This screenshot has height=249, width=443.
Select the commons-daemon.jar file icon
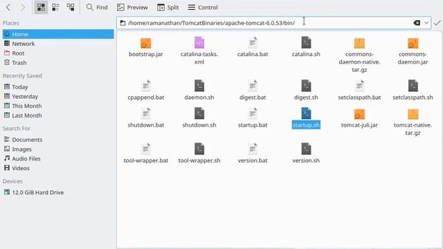coord(413,43)
